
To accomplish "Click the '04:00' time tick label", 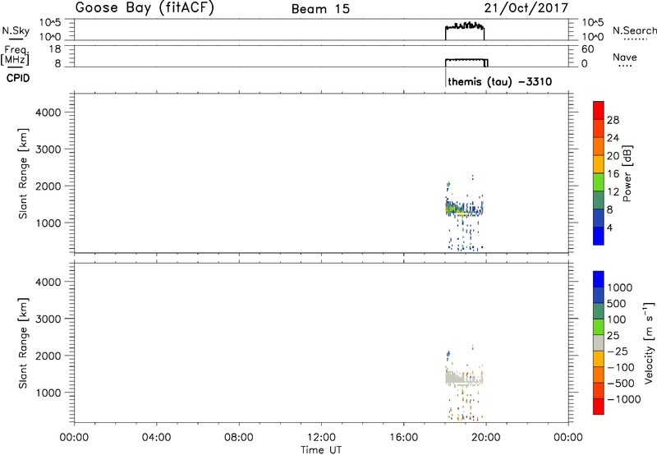I will pyautogui.click(x=157, y=438).
